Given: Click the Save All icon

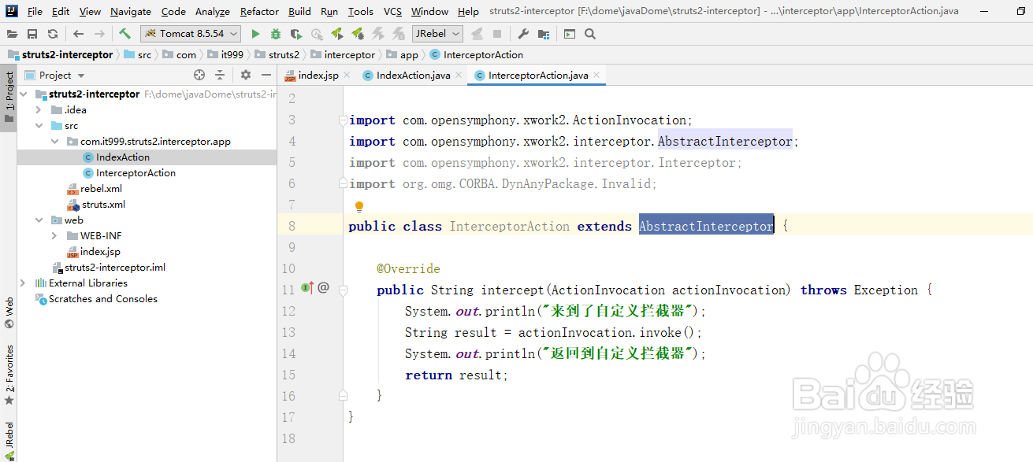Looking at the screenshot, I should tap(32, 34).
